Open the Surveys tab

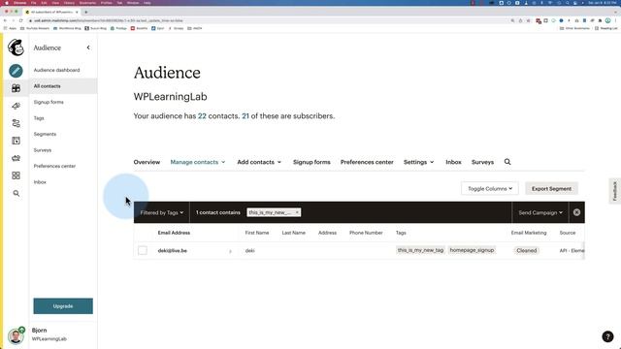tap(482, 162)
